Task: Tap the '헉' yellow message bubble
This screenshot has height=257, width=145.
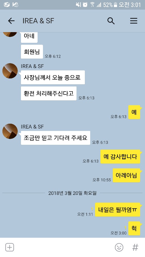Action: [x=134, y=228]
